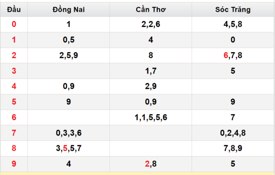Viewport: 275px width, 175px height.
Task: Select the red 9 row label
Action: click(14, 164)
